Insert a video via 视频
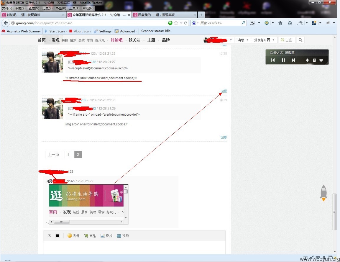Screen dimensions: 340x262 (123, 236)
